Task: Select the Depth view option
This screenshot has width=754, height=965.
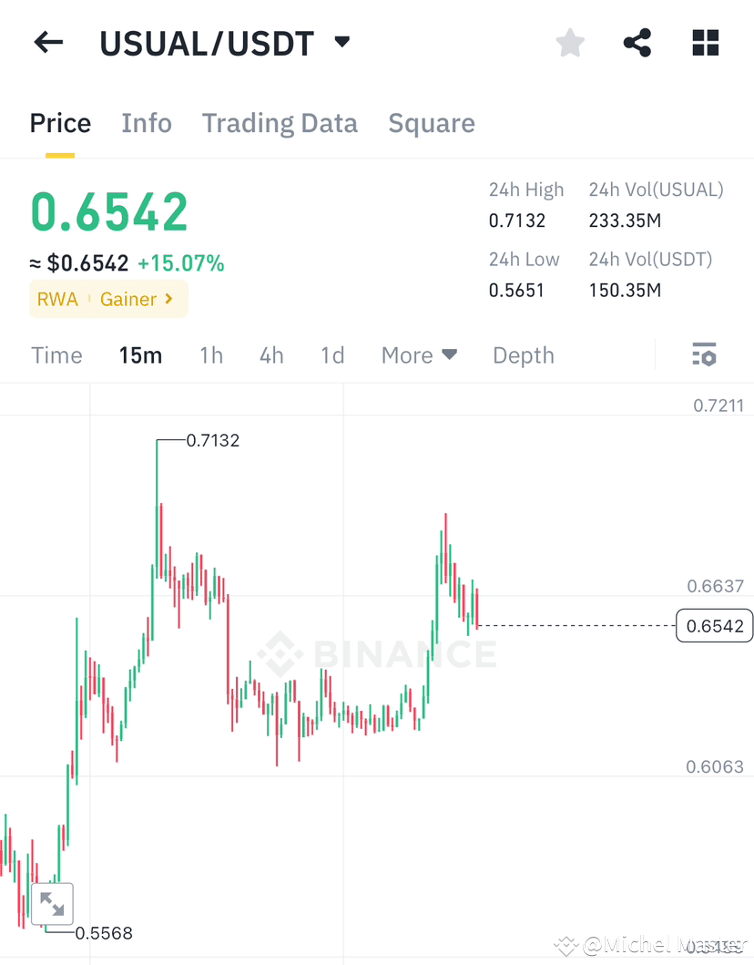Action: point(523,355)
